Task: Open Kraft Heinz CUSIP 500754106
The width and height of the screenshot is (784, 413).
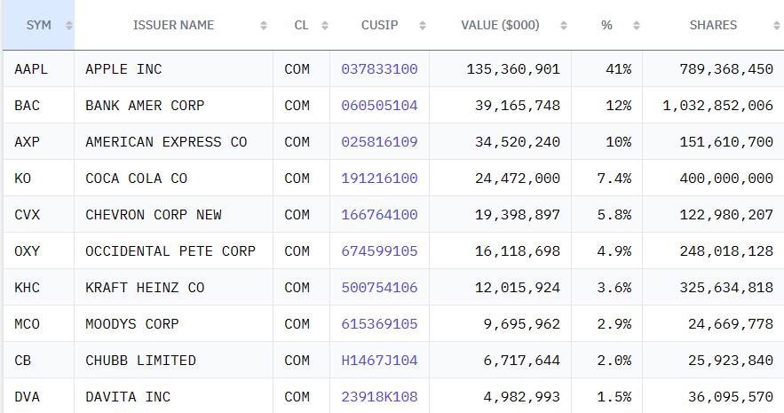Action: [379, 288]
